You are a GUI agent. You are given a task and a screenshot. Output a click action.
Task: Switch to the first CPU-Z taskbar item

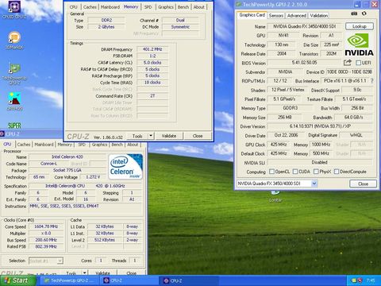tap(129, 280)
